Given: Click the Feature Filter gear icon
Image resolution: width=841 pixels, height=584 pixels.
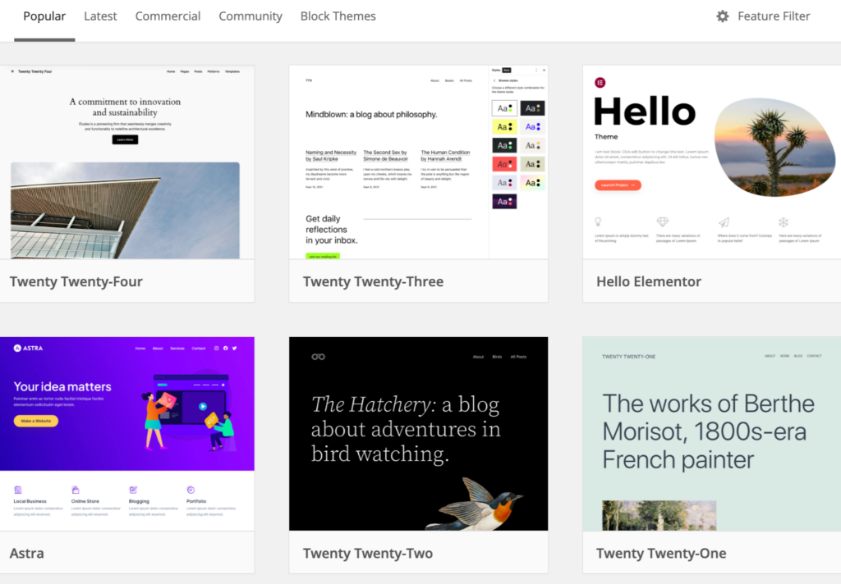Looking at the screenshot, I should tap(723, 16).
